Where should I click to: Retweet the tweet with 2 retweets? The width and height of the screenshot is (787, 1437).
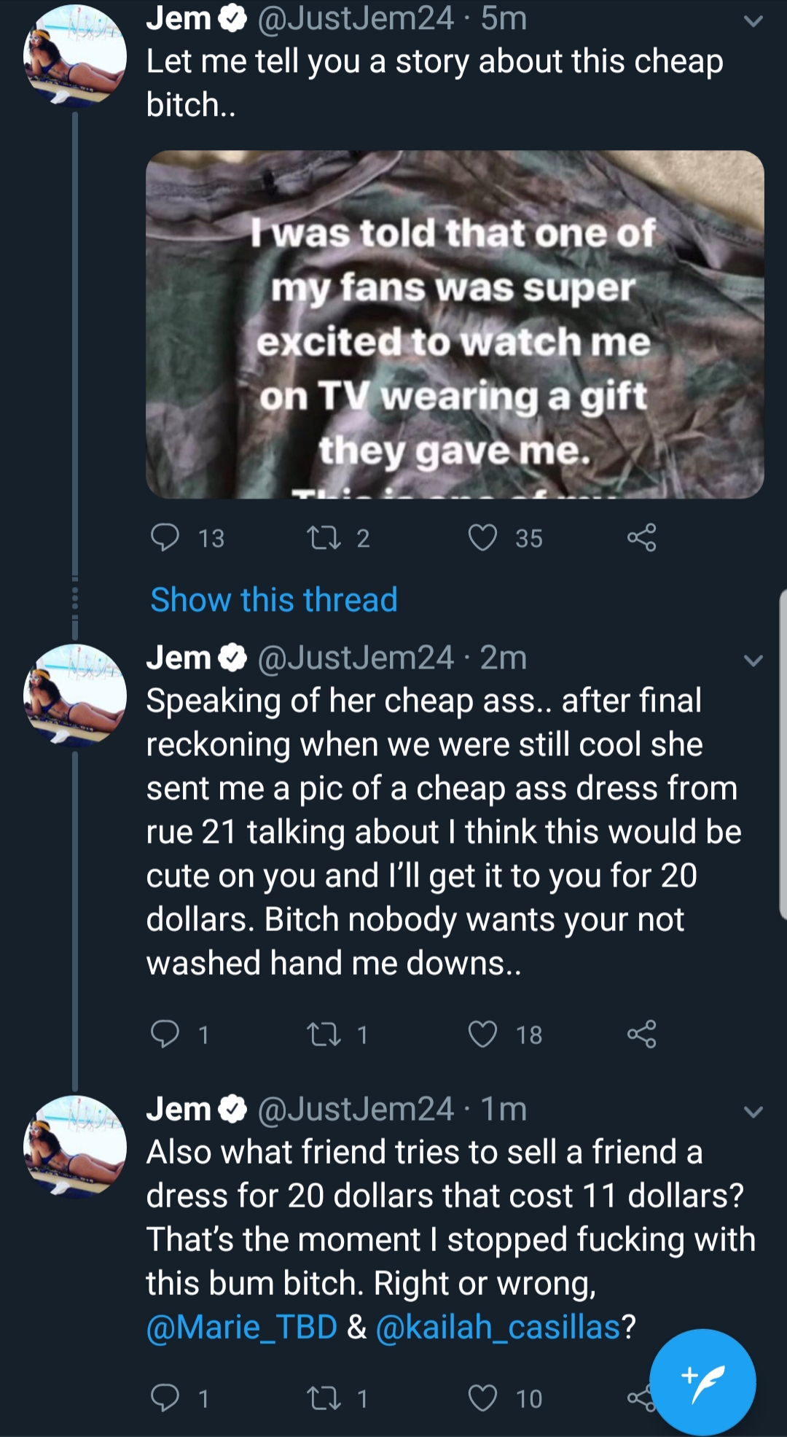pos(324,538)
